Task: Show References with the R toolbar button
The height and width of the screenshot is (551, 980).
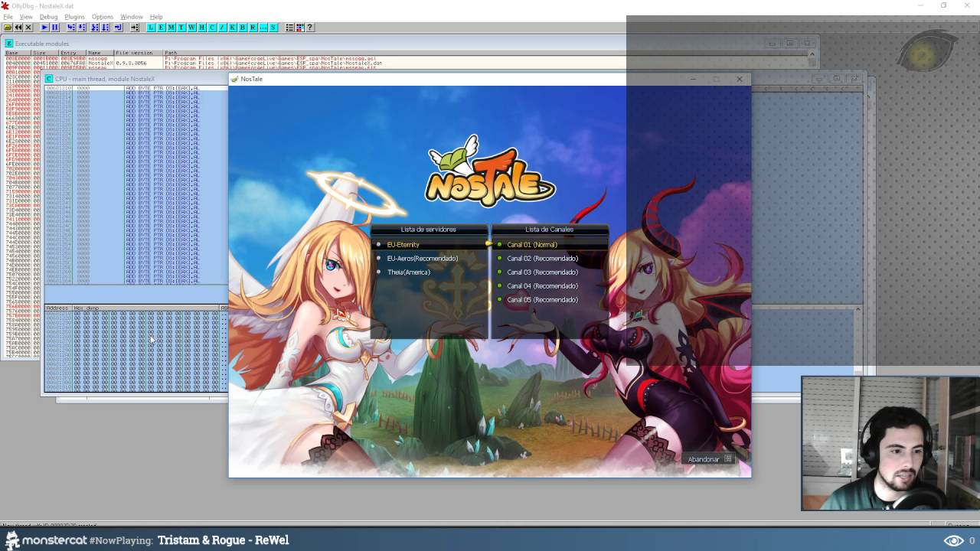Action: point(253,28)
